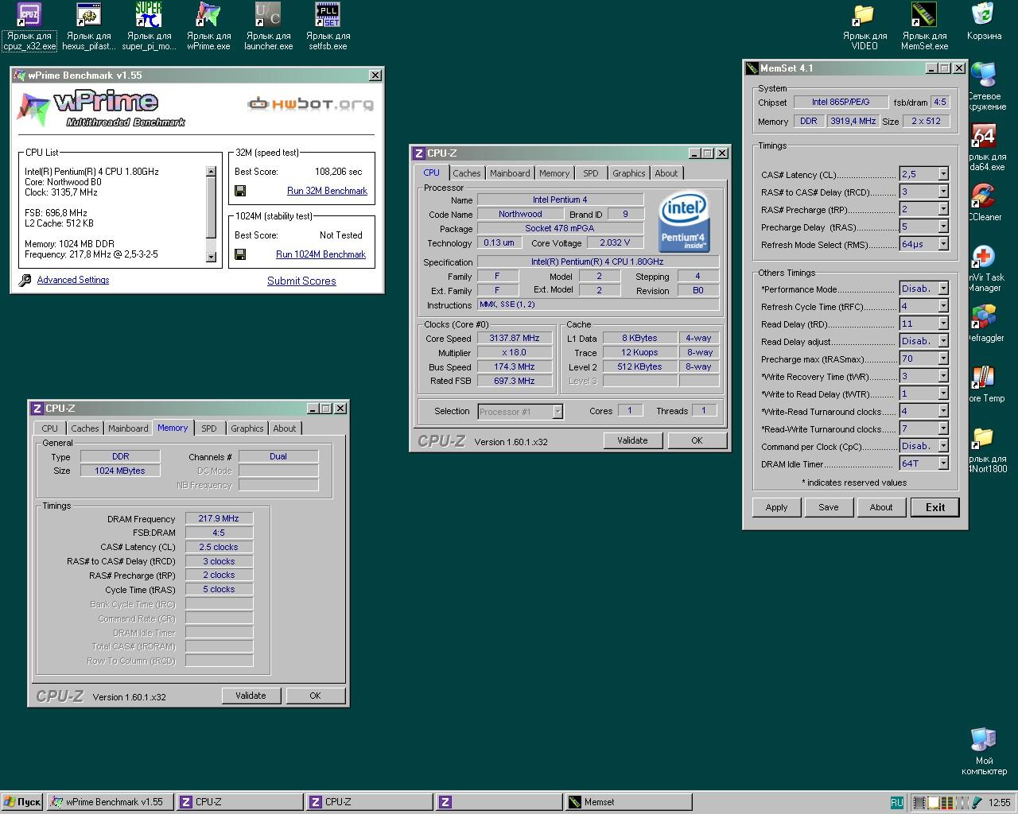Expand the Command per Clock (CpC) dropdown
The width and height of the screenshot is (1018, 814).
tap(943, 446)
